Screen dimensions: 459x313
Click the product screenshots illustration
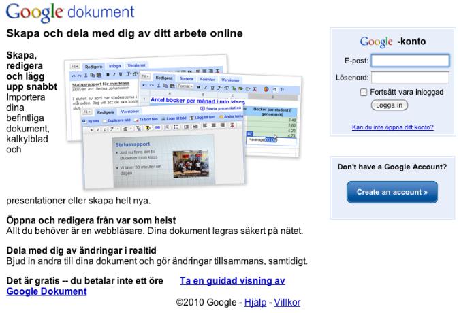[x=183, y=122]
